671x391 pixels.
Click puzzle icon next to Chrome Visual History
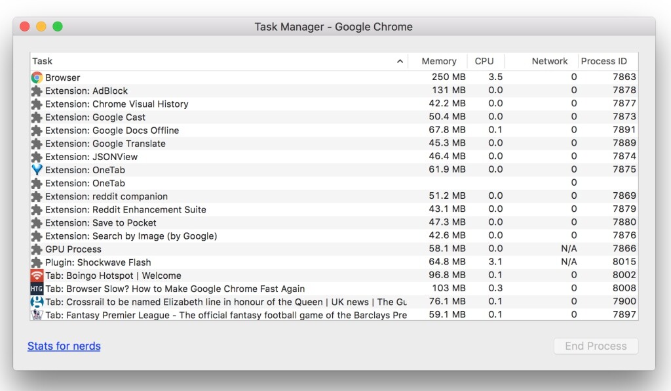pyautogui.click(x=37, y=104)
